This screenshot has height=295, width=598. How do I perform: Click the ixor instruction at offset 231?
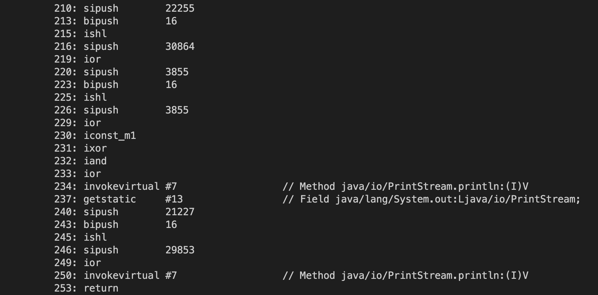(x=95, y=148)
